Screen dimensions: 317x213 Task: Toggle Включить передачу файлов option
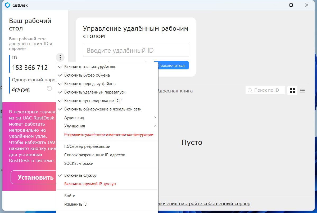coord(107,84)
